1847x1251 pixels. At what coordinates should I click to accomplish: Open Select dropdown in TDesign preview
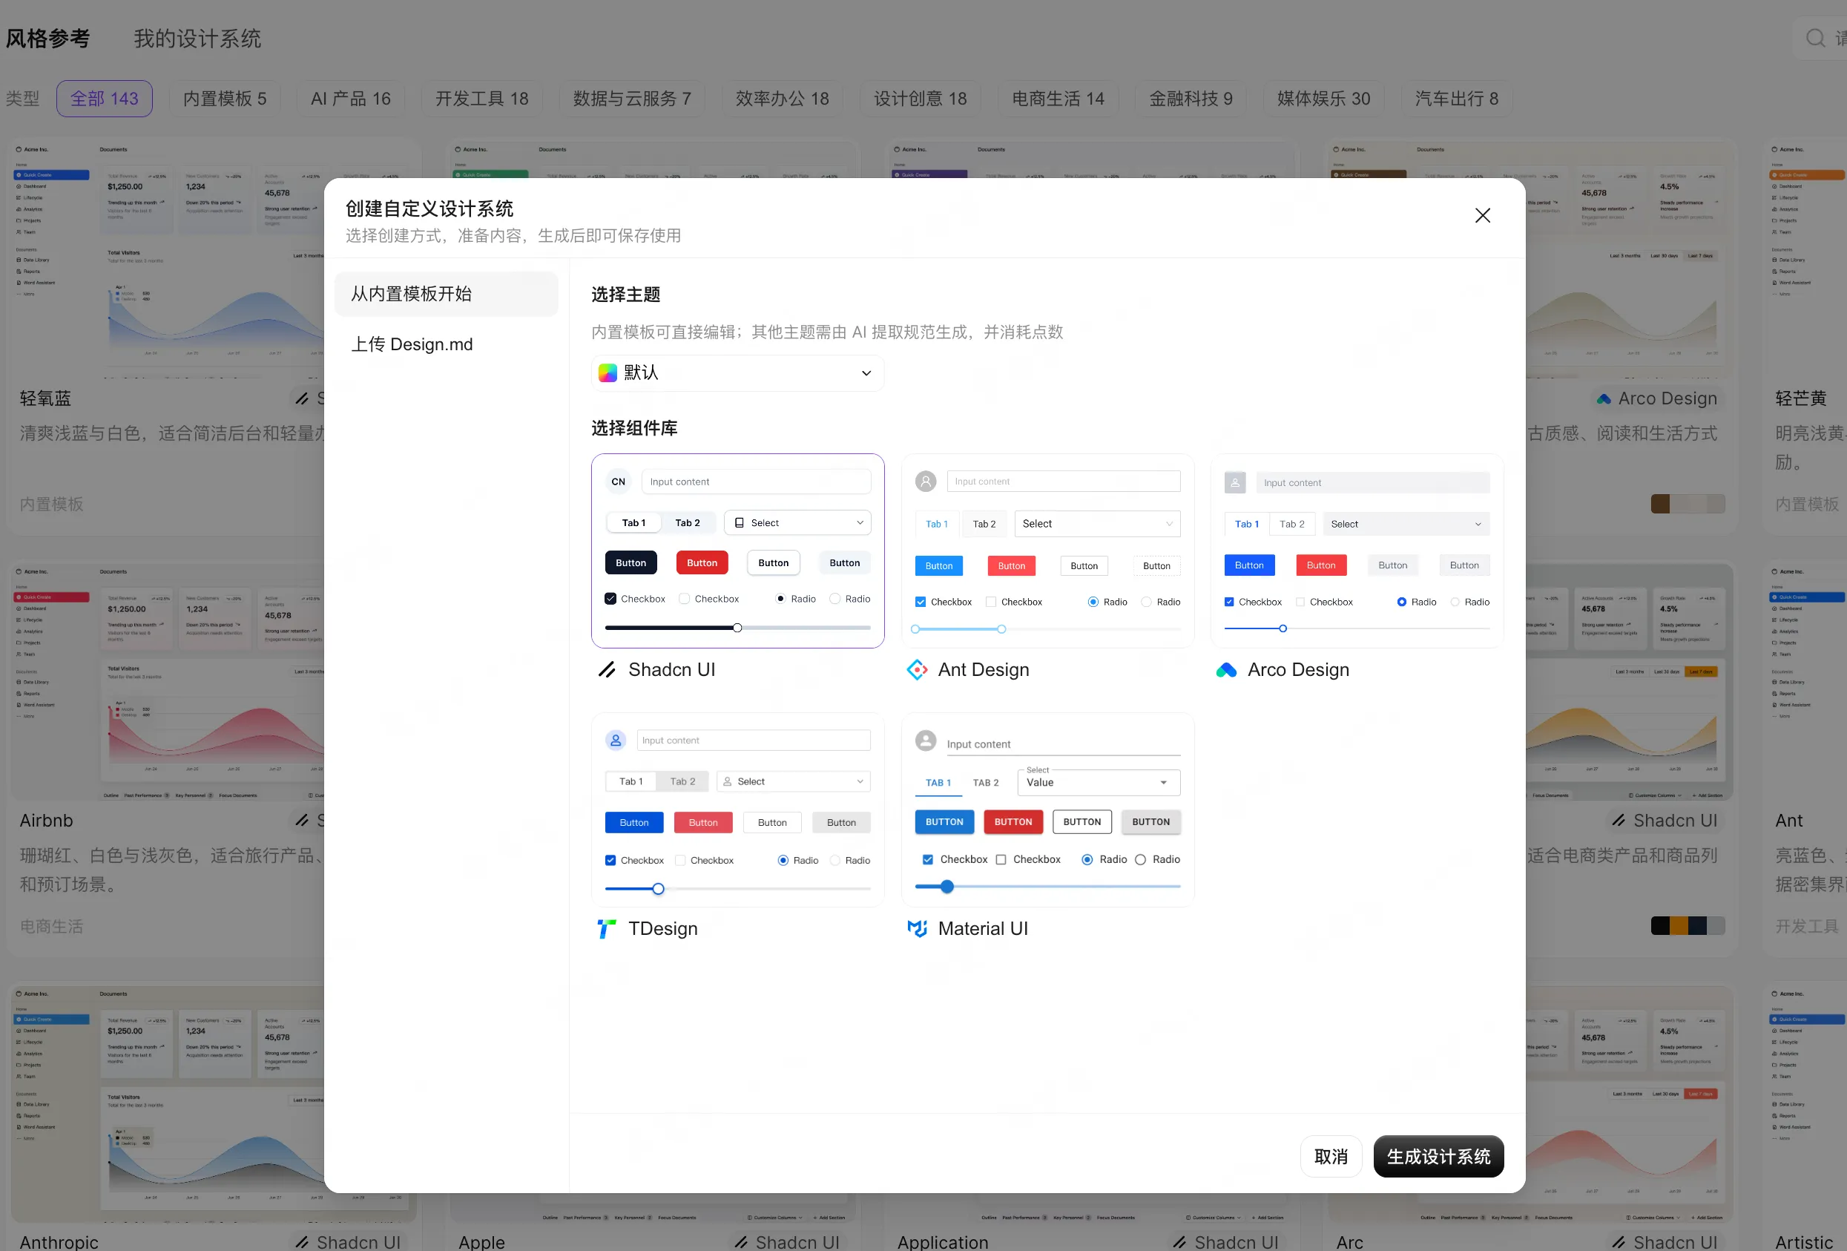[x=793, y=781]
